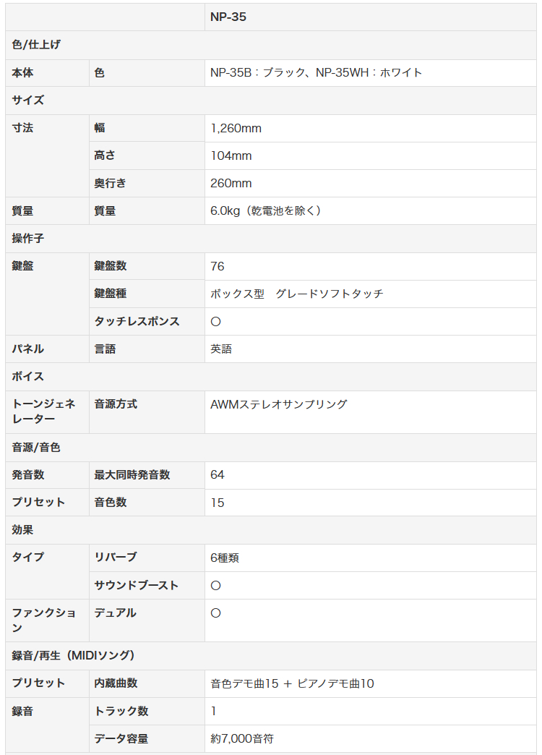Click the 高さ row label
This screenshot has width=542, height=755.
[105, 155]
